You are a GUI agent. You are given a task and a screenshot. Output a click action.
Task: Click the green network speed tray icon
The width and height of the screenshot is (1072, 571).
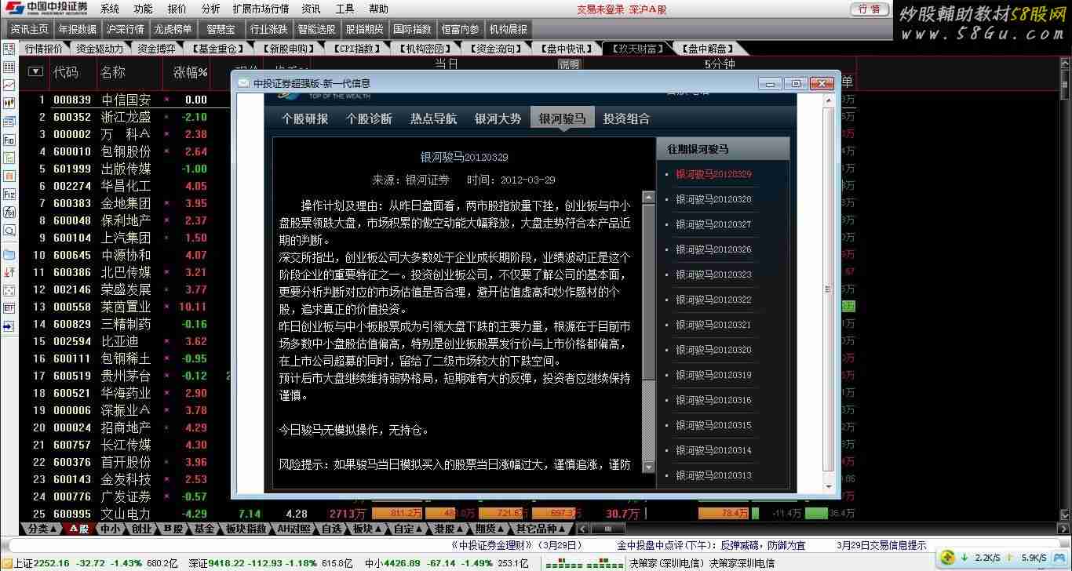(x=948, y=558)
